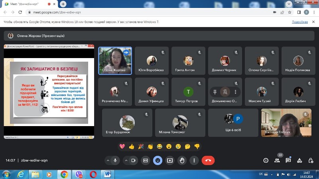Bookmark this page with star icon
319x179 pixels.
(x=290, y=12)
